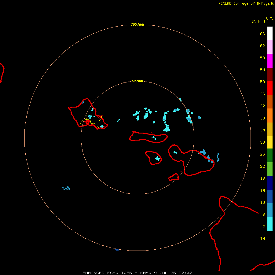This screenshot has height=275, width=275.
Task: Click the legend value '30'
Action: (x=262, y=142)
